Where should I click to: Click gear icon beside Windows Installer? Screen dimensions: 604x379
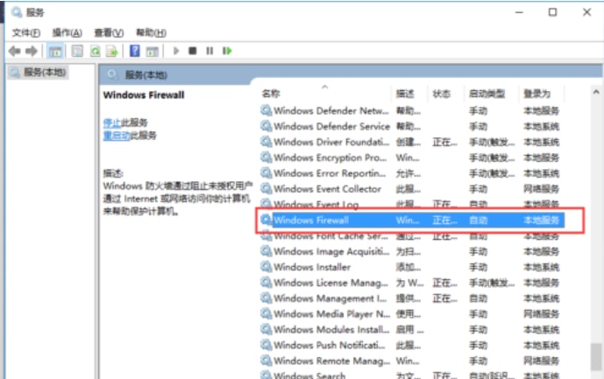click(x=266, y=267)
